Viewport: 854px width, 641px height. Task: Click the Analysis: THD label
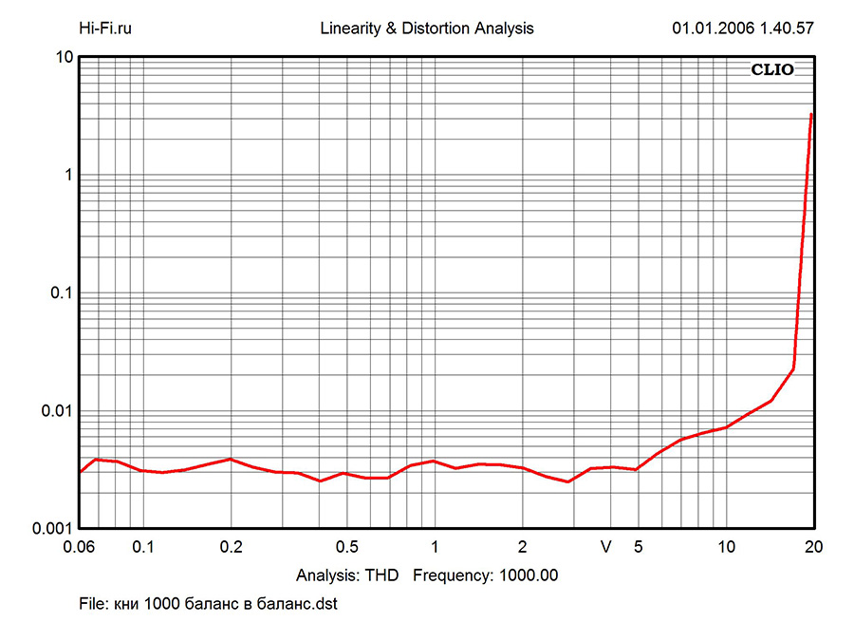coord(347,575)
